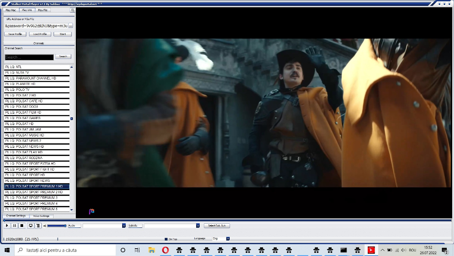Click the channel Search input box

click(x=29, y=57)
